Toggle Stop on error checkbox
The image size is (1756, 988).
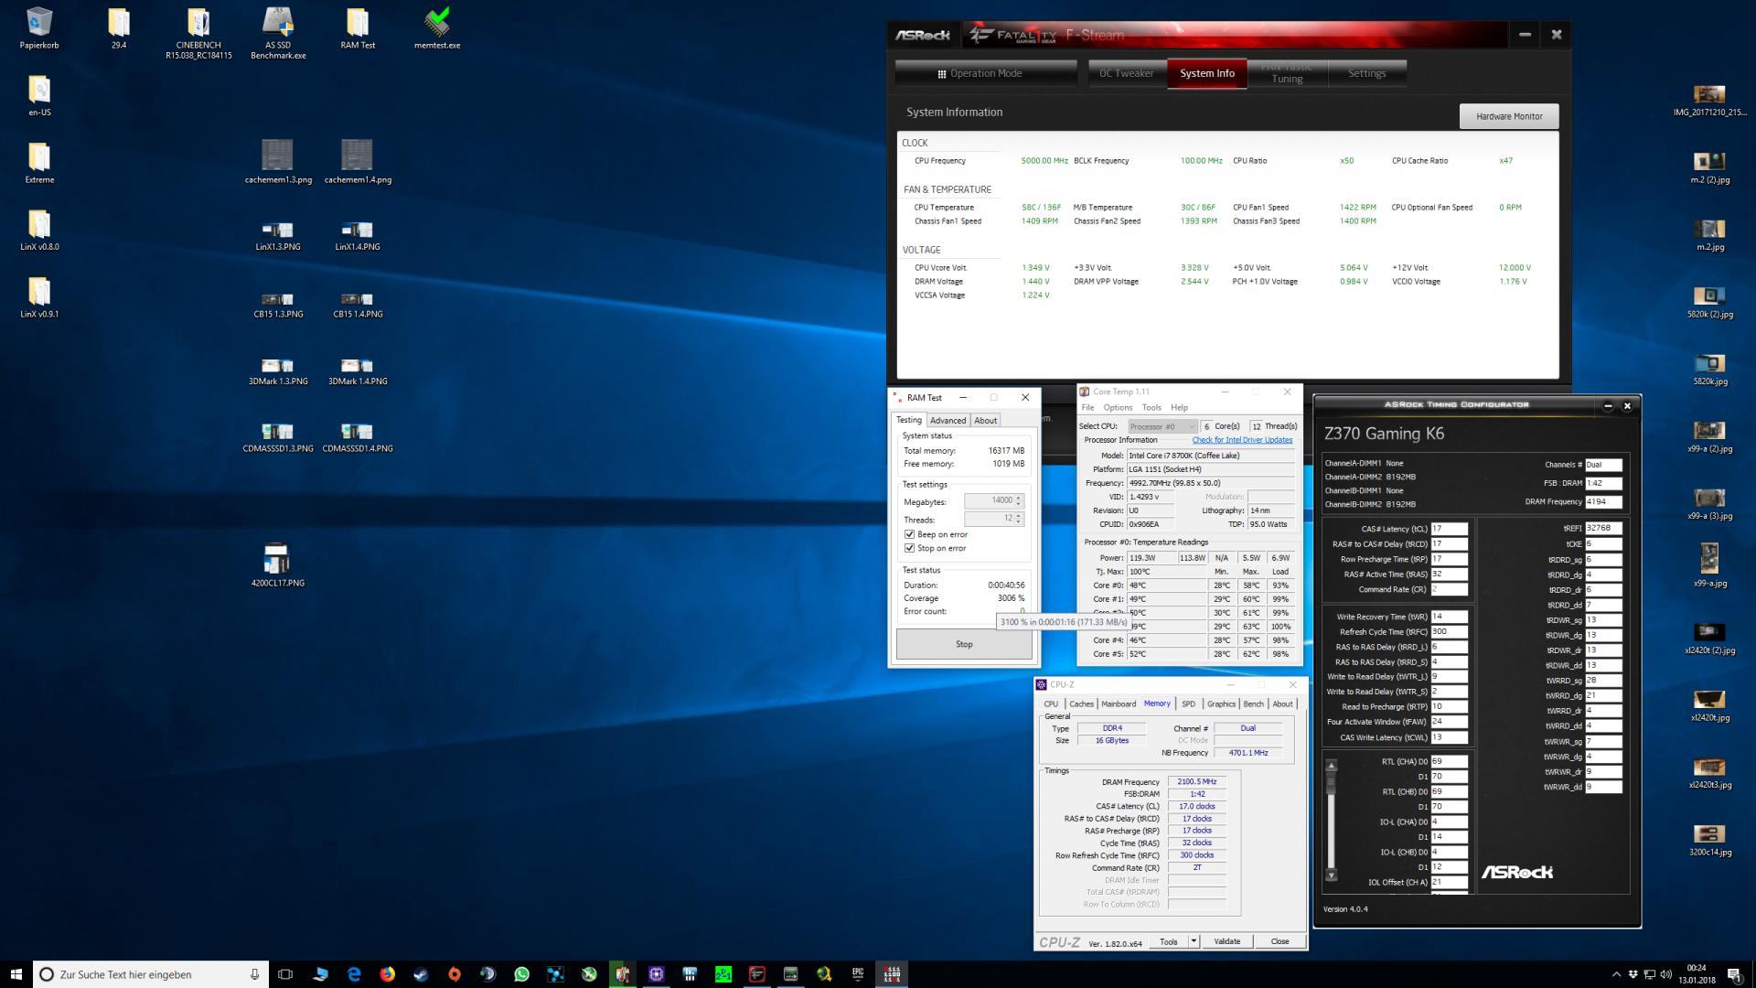click(909, 548)
